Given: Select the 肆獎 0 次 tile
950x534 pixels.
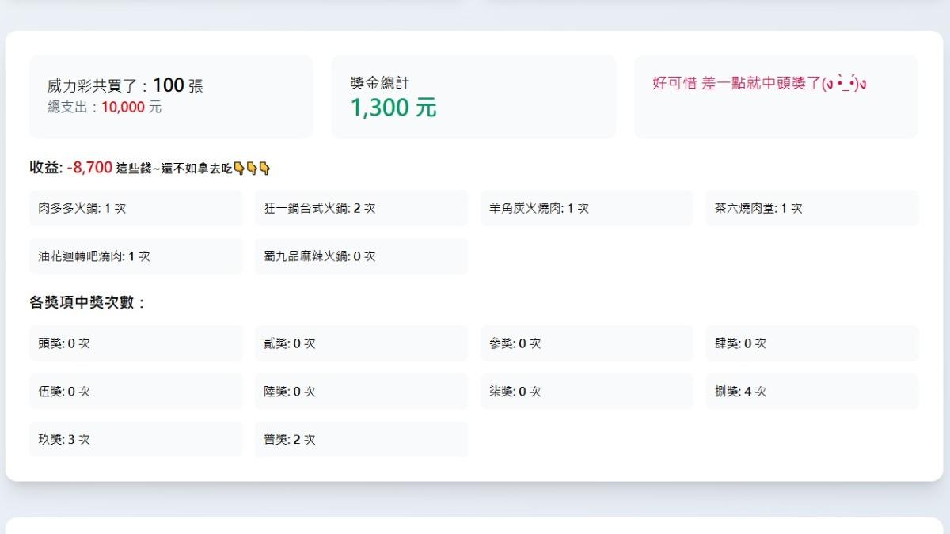Looking at the screenshot, I should click(811, 343).
